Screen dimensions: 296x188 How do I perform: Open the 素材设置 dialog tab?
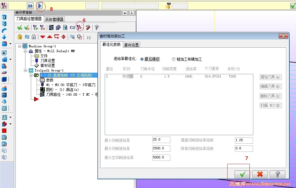click(x=131, y=45)
